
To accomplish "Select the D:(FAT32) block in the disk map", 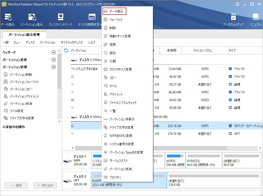I will 204,160.
